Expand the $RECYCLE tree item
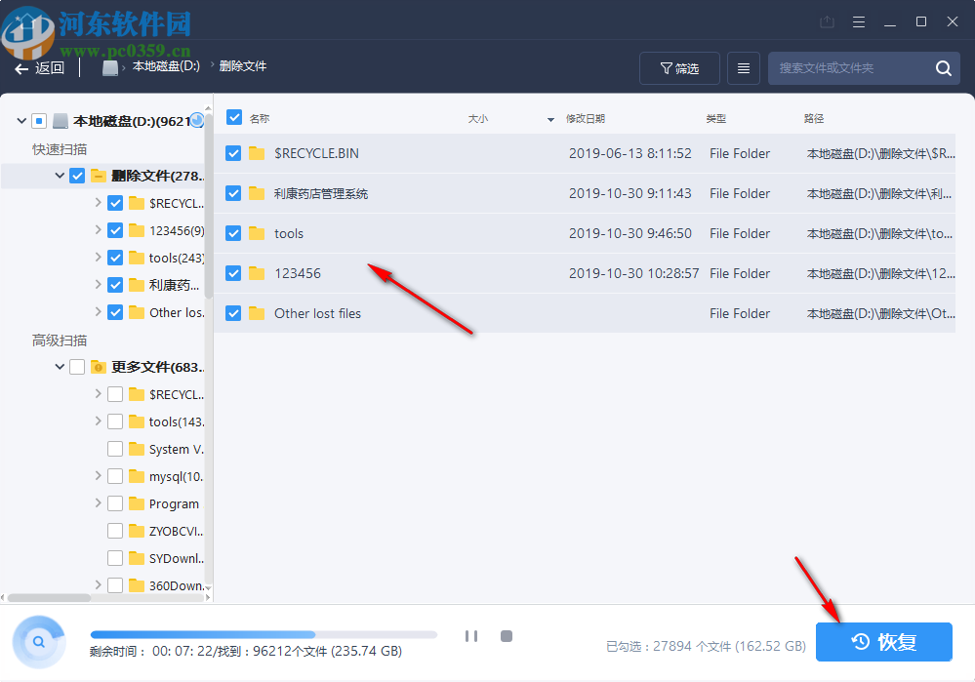The width and height of the screenshot is (975, 682). pyautogui.click(x=97, y=202)
